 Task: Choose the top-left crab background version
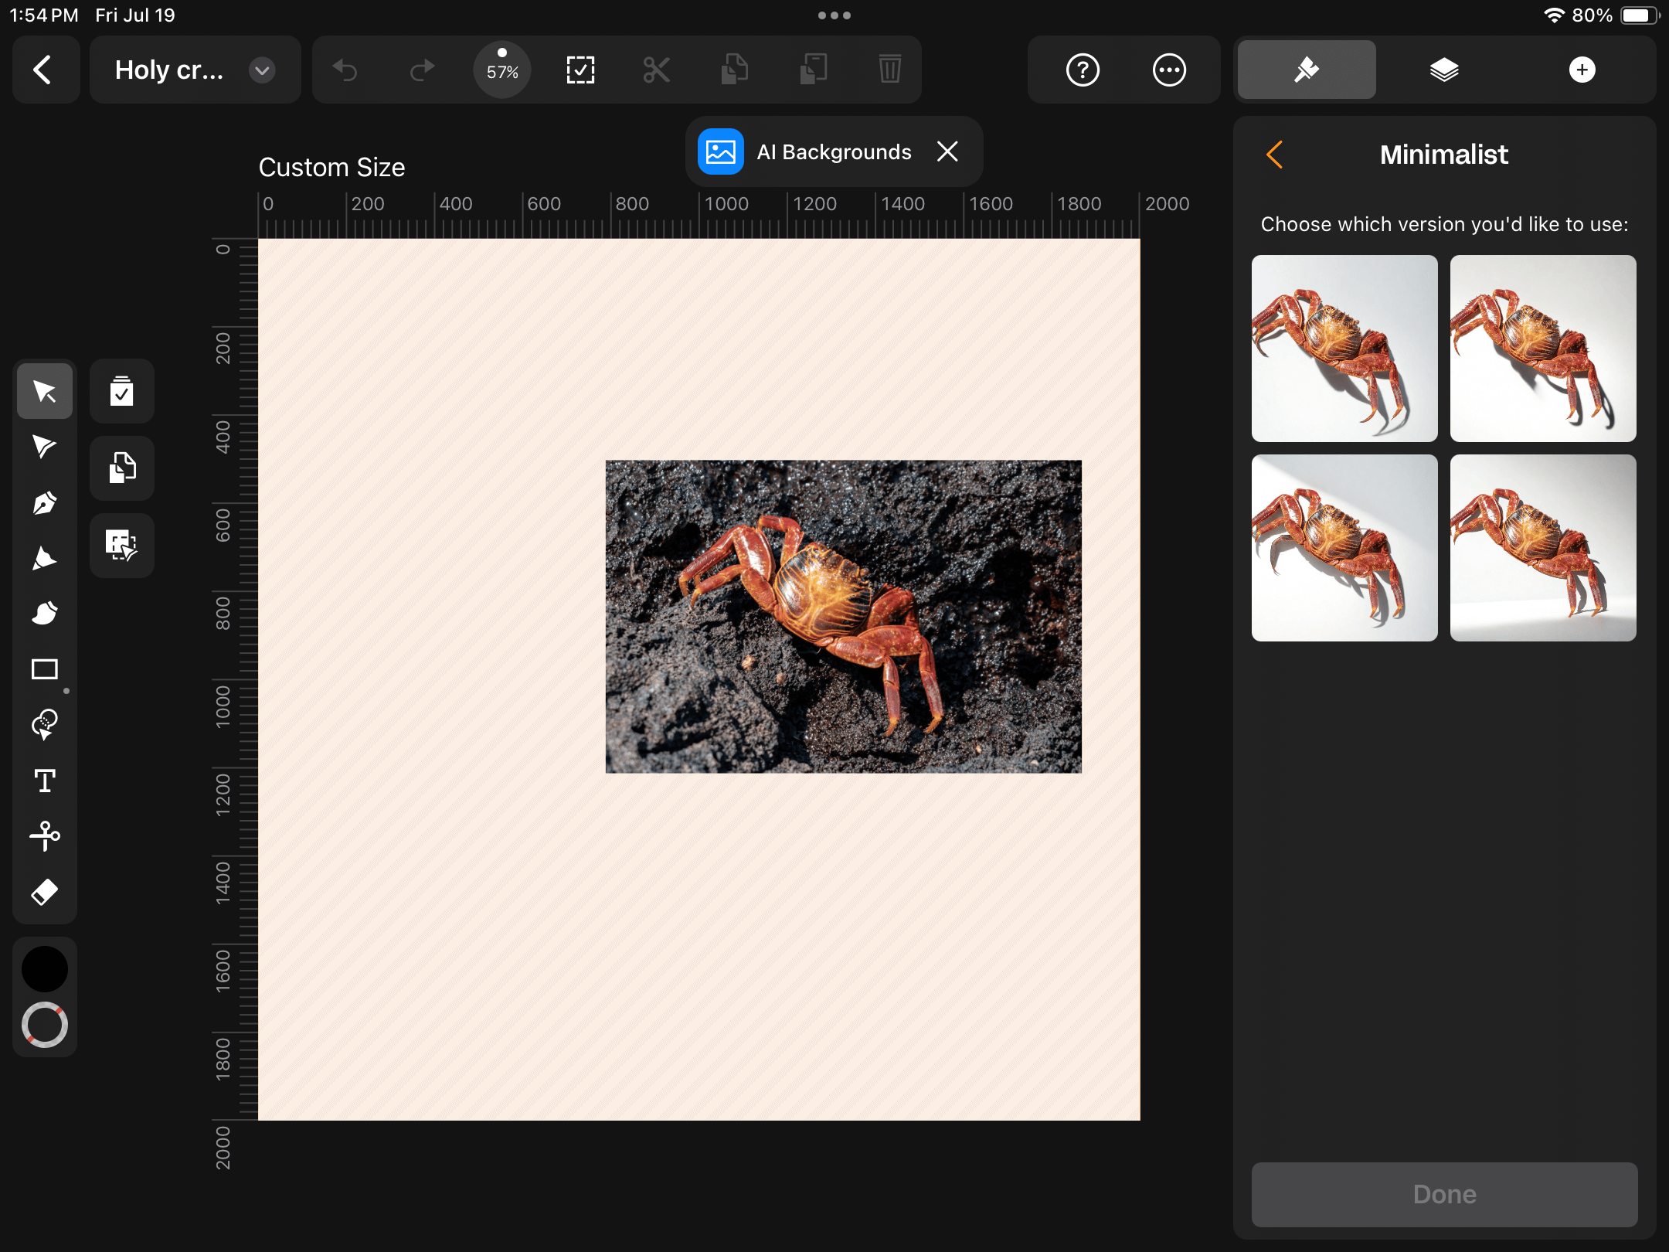pos(1344,349)
